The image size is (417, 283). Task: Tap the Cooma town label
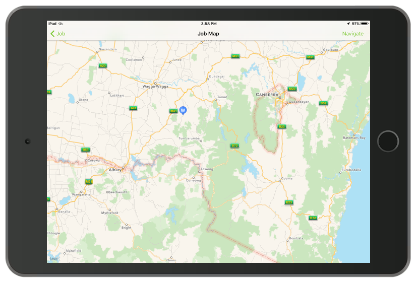pyautogui.click(x=287, y=178)
